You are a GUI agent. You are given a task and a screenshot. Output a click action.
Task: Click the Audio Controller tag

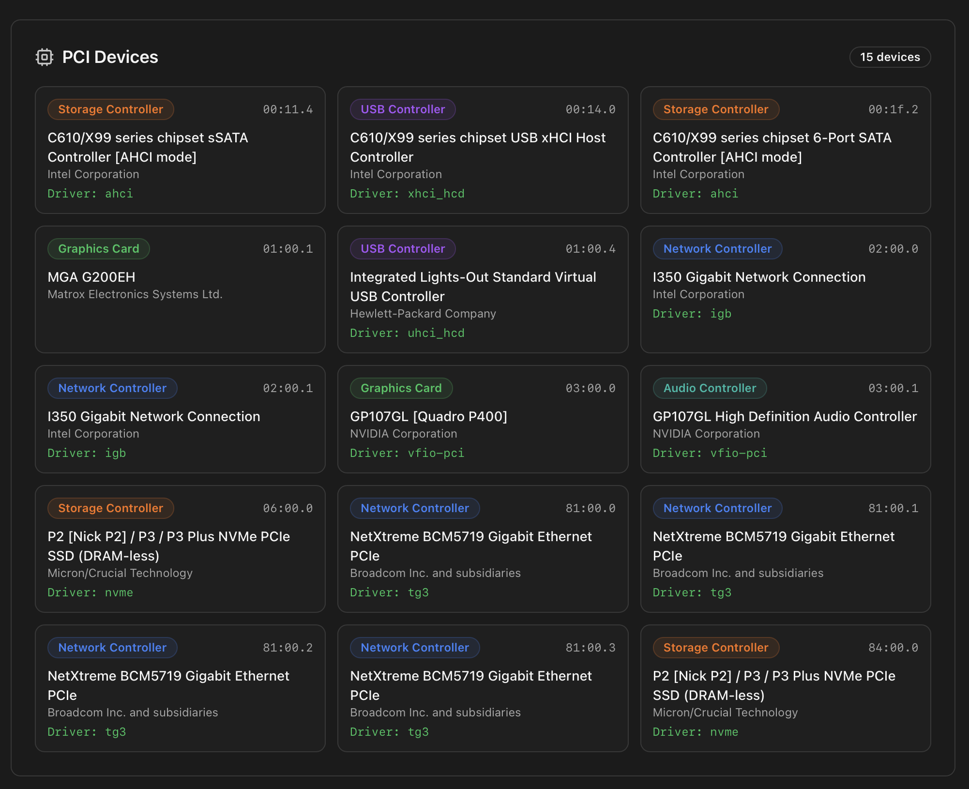[x=710, y=388]
